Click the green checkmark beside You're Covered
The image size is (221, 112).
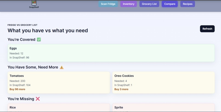[39, 39]
